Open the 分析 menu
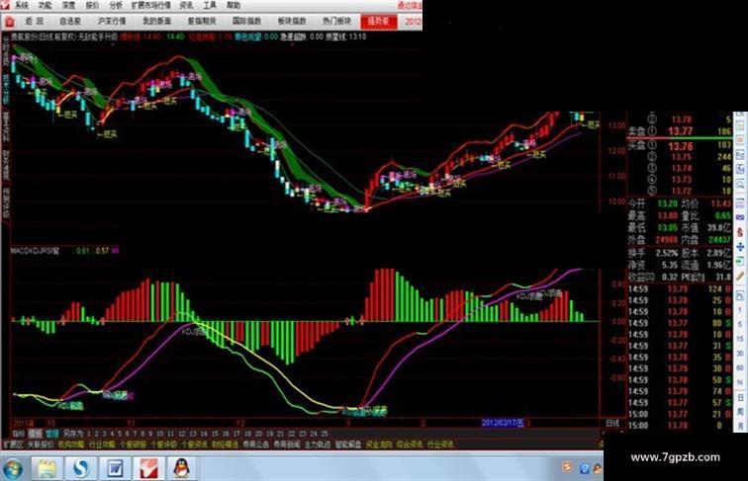748x481 pixels. pyautogui.click(x=116, y=6)
